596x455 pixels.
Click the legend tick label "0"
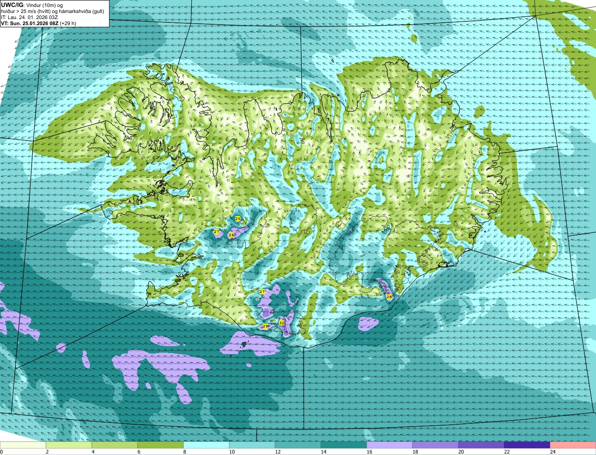(x=1, y=451)
